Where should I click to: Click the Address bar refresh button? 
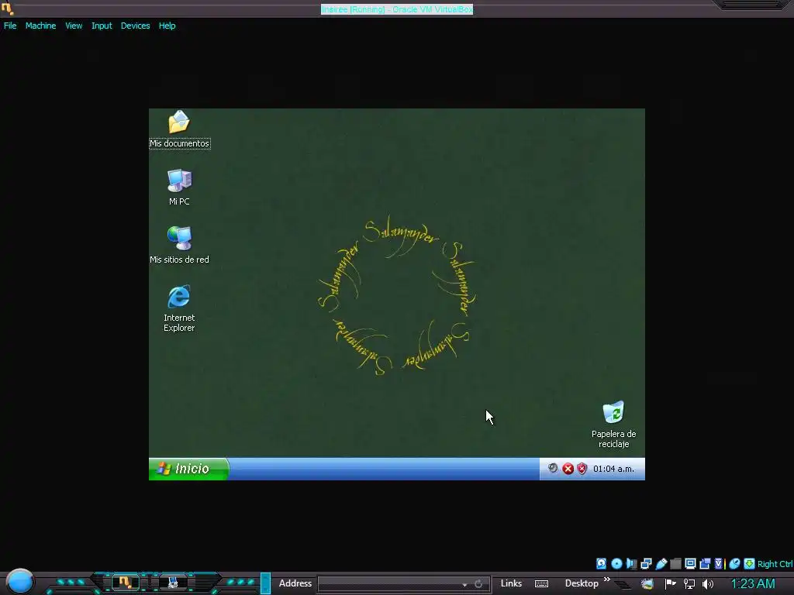(478, 584)
